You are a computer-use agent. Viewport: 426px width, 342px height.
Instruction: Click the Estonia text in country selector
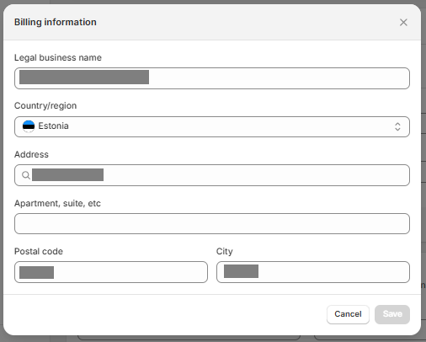pos(53,126)
